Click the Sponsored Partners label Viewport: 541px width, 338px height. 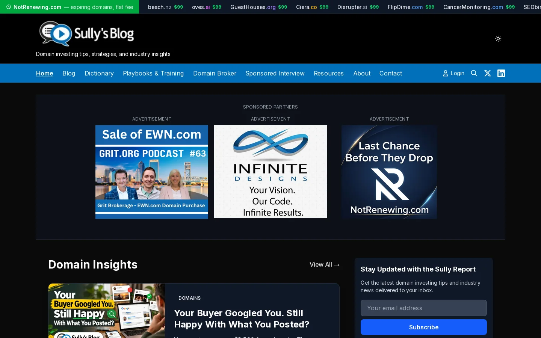coord(270,107)
